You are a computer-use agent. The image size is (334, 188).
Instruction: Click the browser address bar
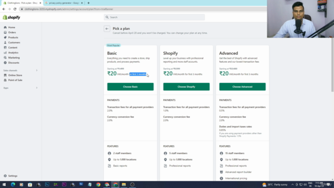[142, 9]
